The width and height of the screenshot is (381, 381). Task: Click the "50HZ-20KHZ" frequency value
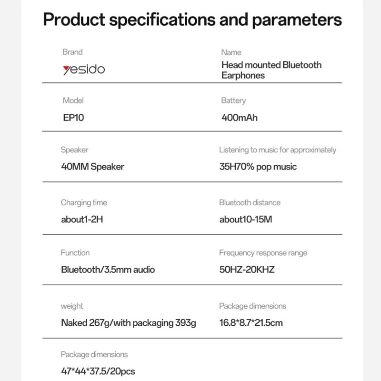[247, 270]
